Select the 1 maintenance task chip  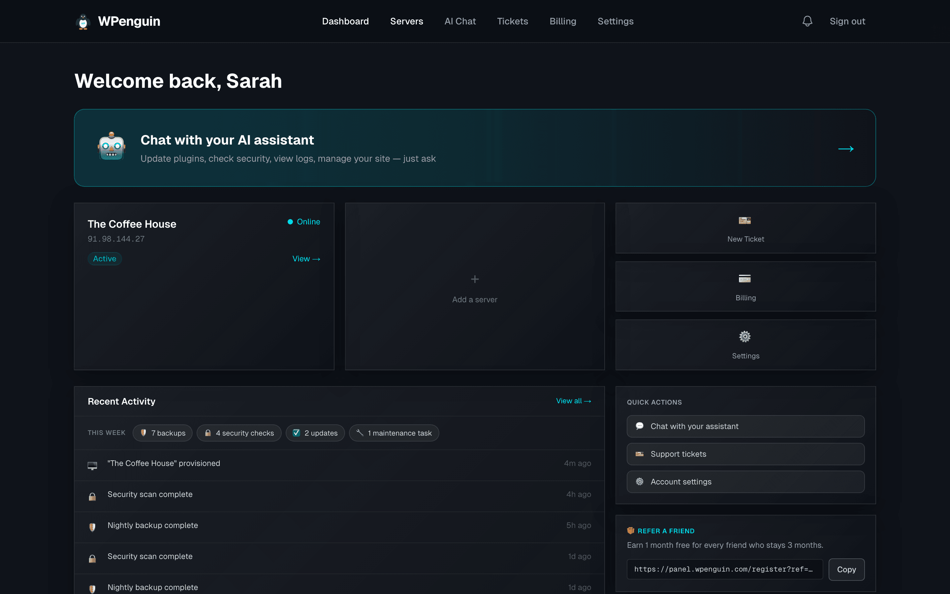pos(394,433)
